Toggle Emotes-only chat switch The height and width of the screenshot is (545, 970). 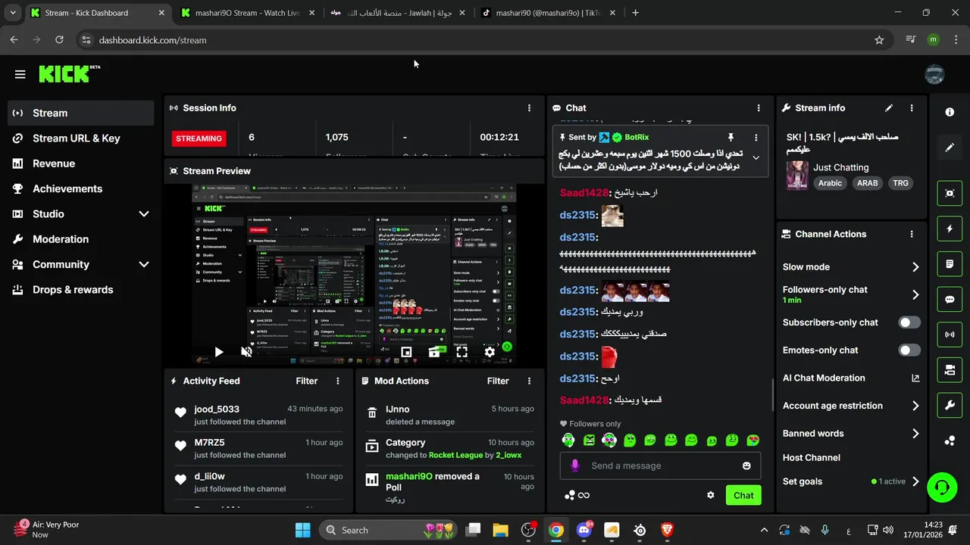tap(909, 350)
